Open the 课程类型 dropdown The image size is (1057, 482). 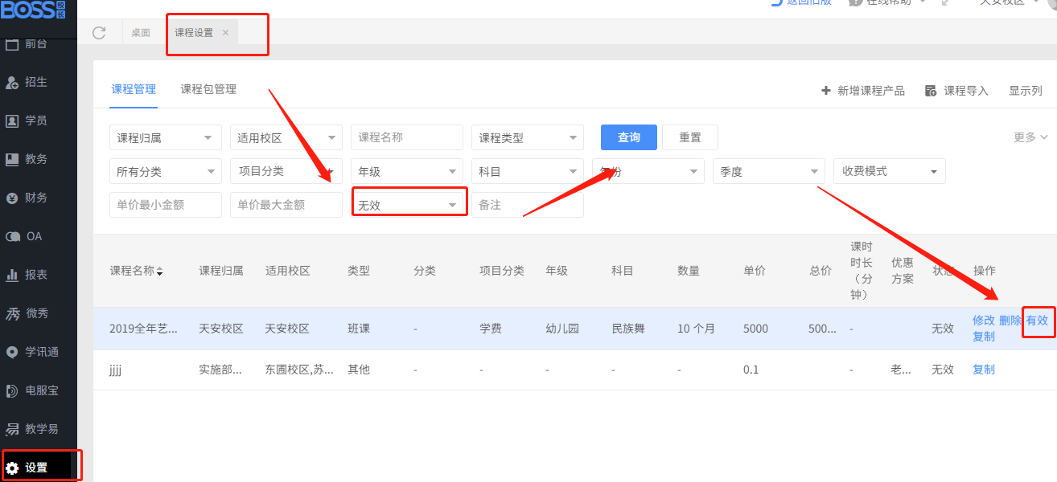point(527,137)
